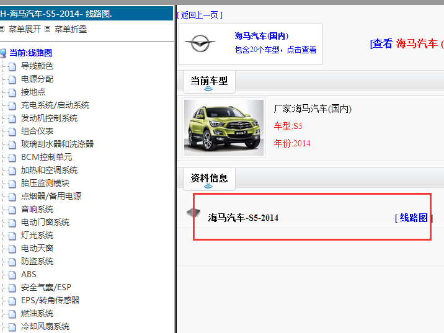Click the 海马汽车-S5-2014 entry title
Screen dimensions: 444x333
[x=243, y=218]
